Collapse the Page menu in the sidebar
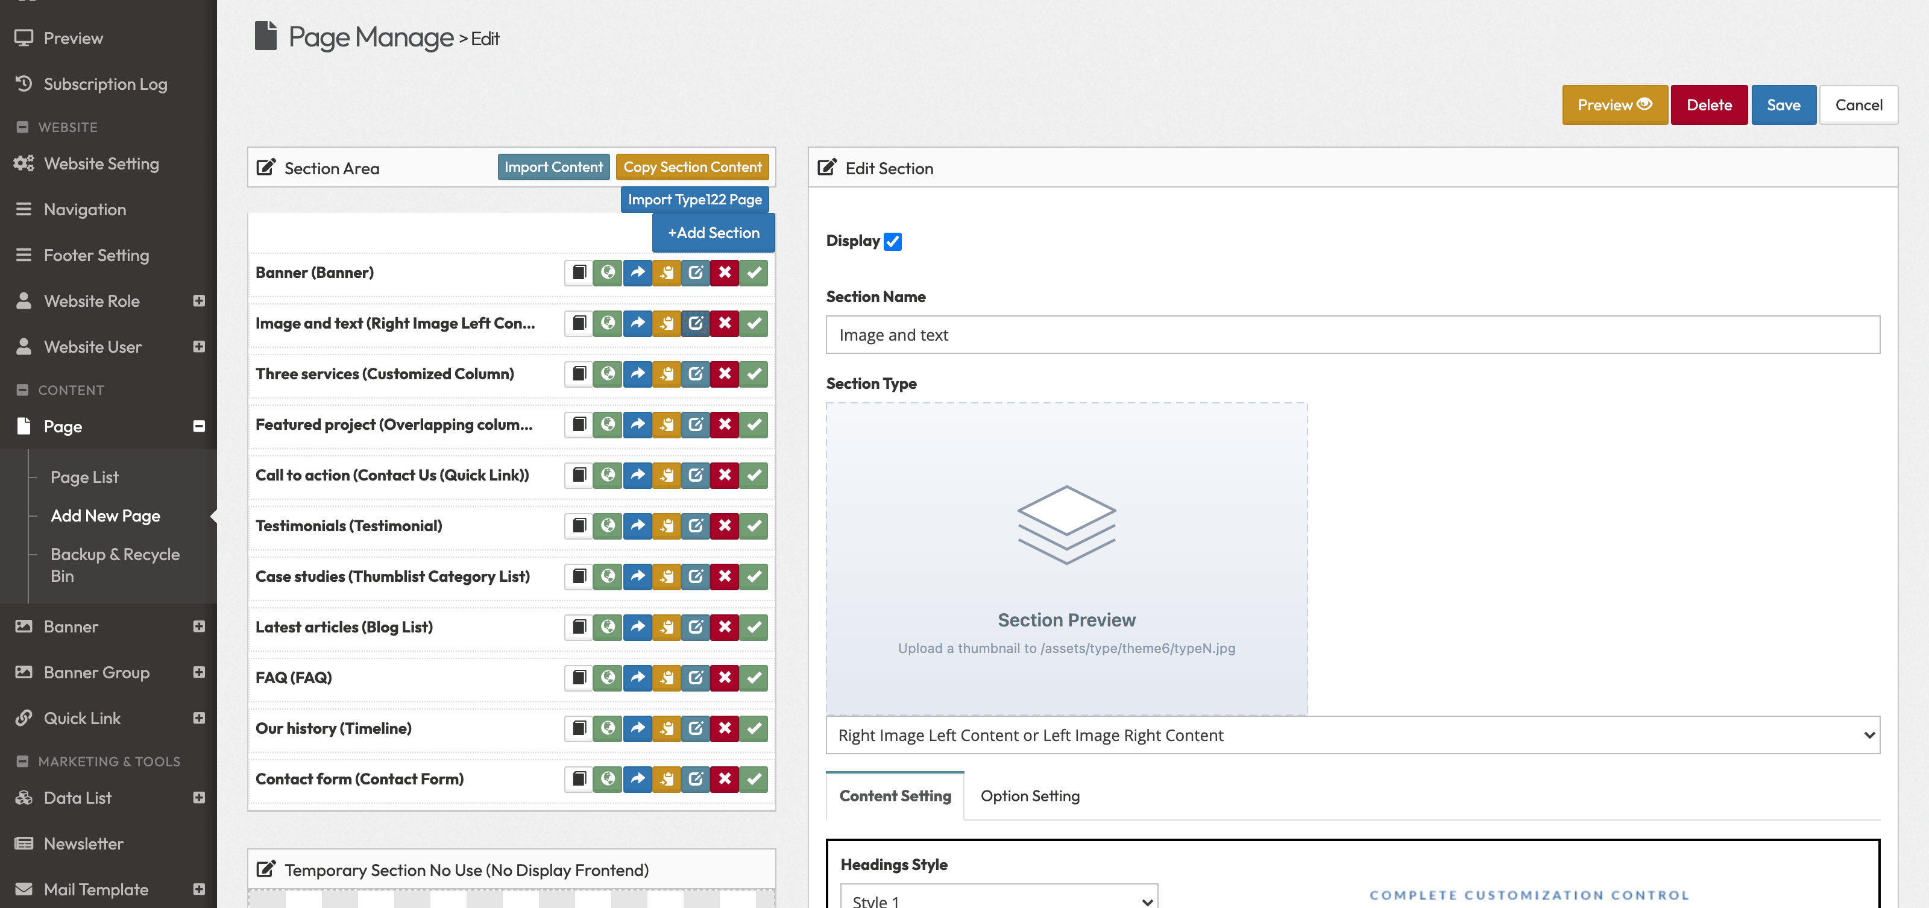This screenshot has width=1929, height=908. pos(198,426)
